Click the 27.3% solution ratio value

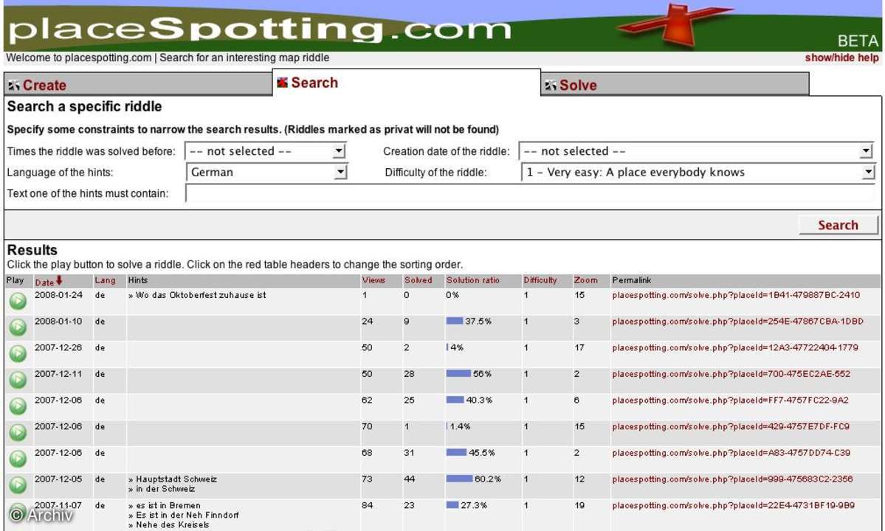point(474,506)
